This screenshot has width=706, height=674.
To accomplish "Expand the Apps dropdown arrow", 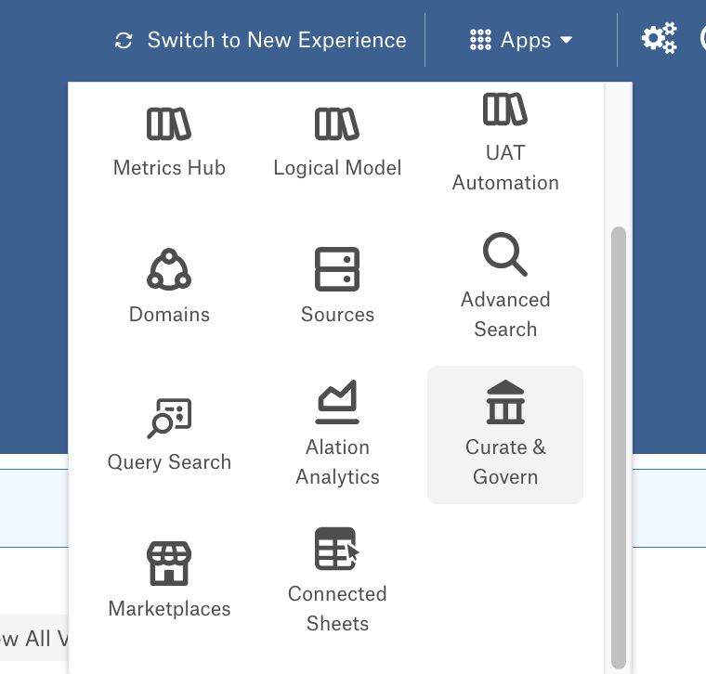I will click(567, 40).
